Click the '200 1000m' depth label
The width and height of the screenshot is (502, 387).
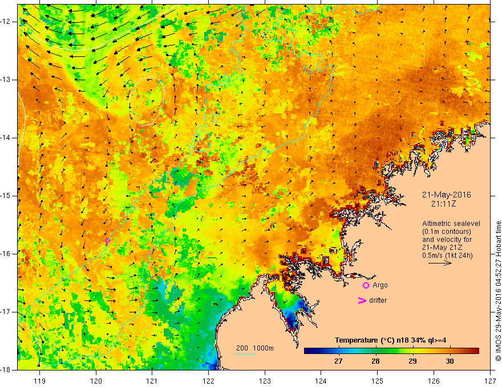tap(255, 348)
